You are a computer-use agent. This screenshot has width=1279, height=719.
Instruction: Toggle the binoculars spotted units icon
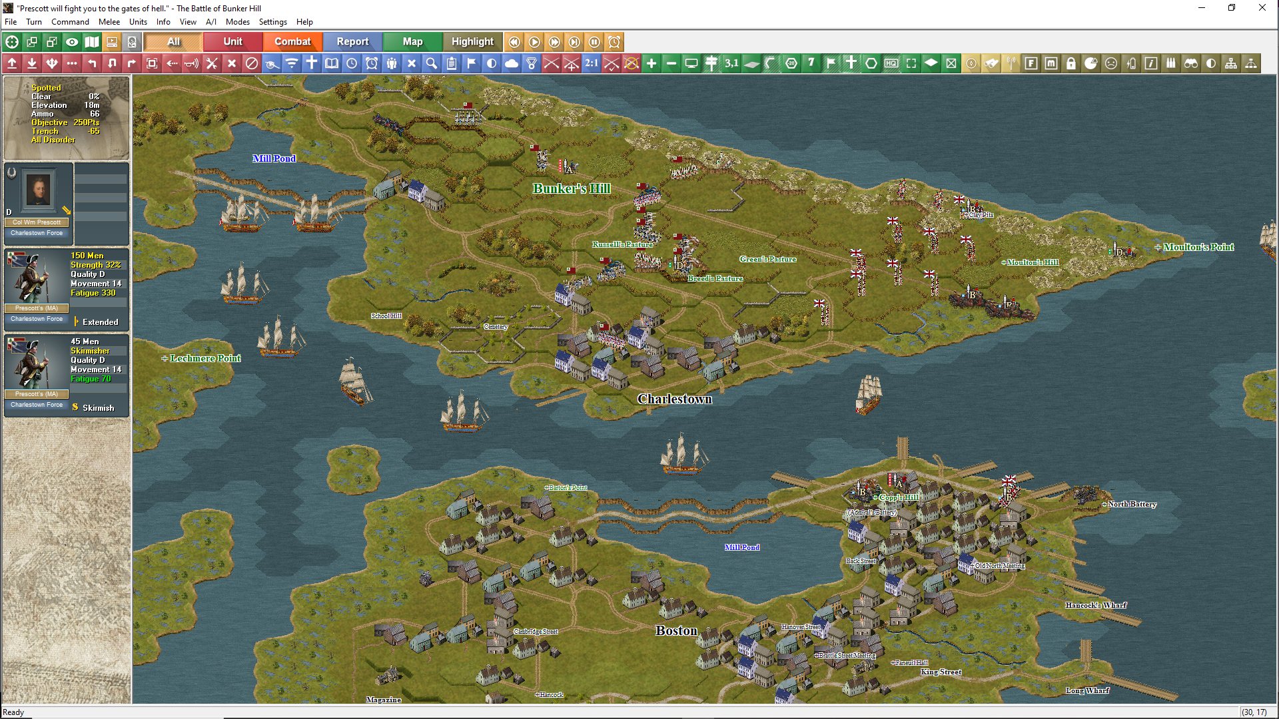coord(1191,63)
